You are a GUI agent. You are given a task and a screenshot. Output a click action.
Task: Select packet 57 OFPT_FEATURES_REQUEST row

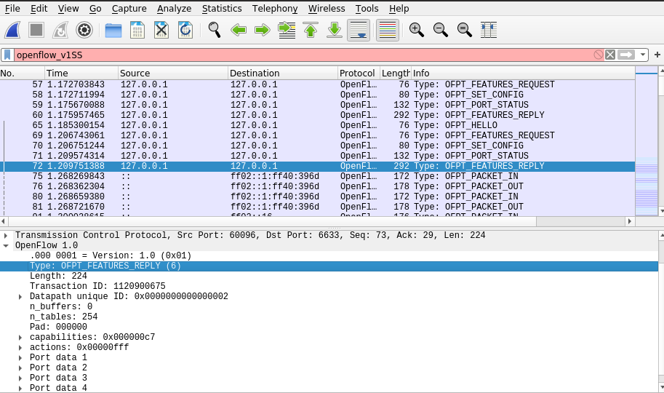[318, 84]
